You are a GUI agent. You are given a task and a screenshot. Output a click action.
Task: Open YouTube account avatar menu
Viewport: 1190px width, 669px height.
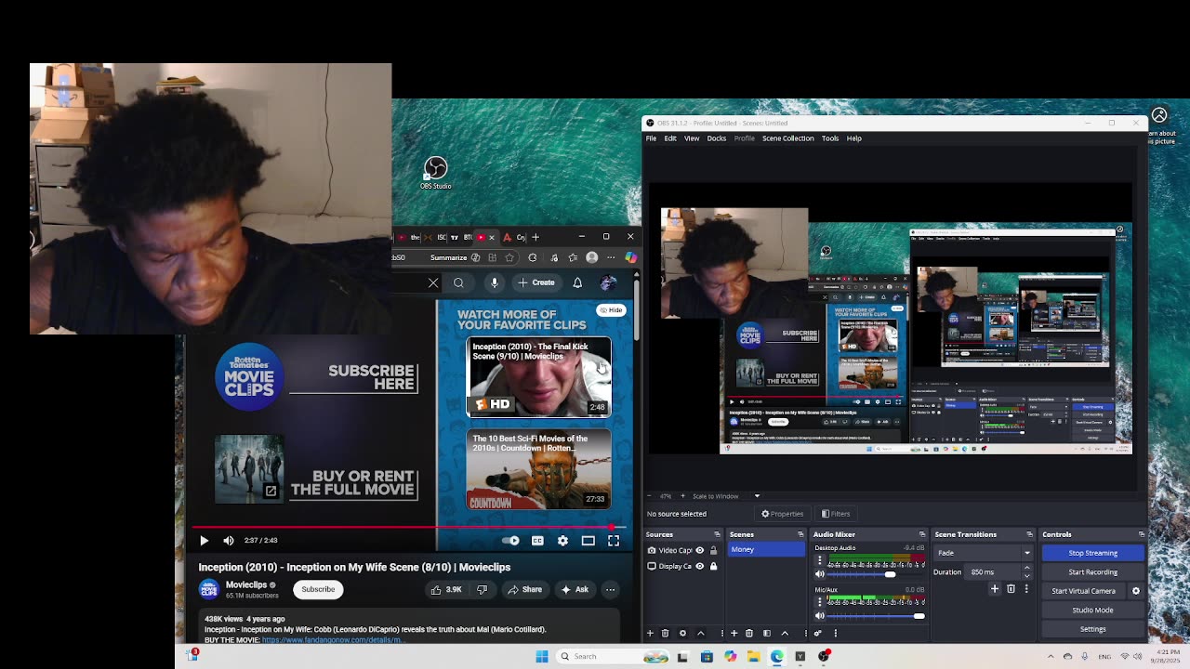point(608,282)
